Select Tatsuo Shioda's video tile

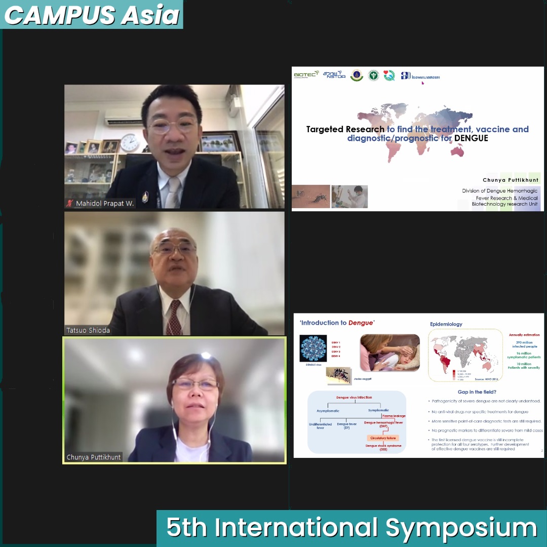pos(174,273)
